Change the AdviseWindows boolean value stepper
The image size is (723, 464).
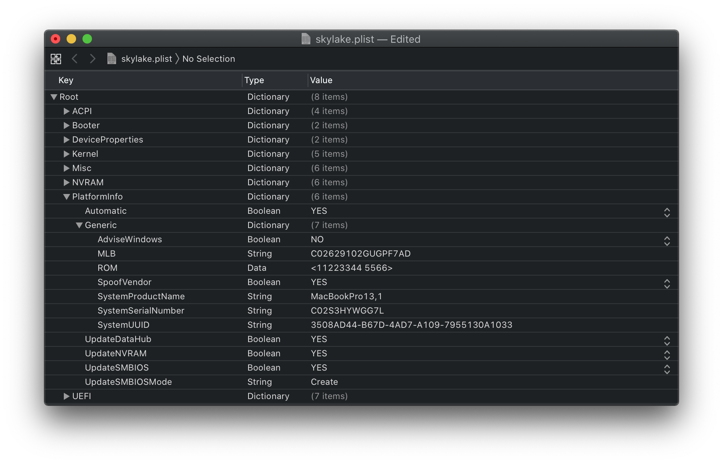[667, 241]
